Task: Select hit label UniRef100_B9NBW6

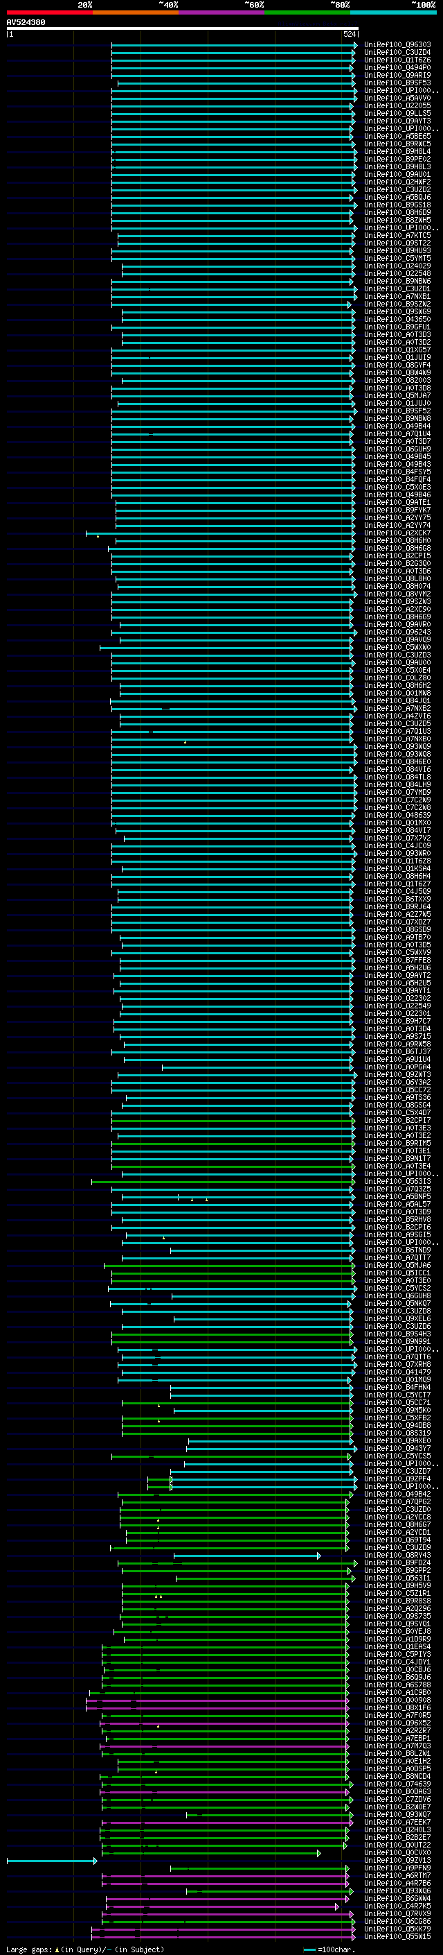Action: 397,282
